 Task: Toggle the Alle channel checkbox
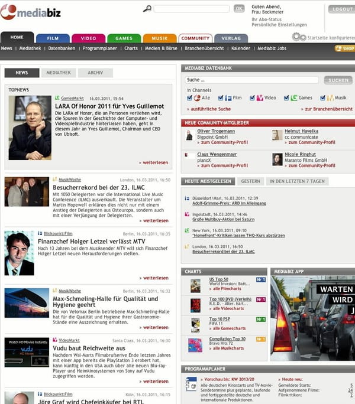[x=190, y=98]
